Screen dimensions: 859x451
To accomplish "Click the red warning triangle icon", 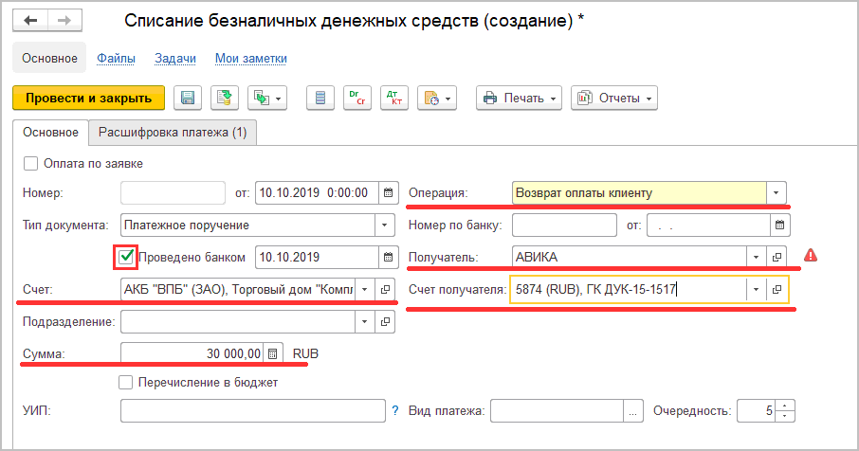I will (x=811, y=255).
